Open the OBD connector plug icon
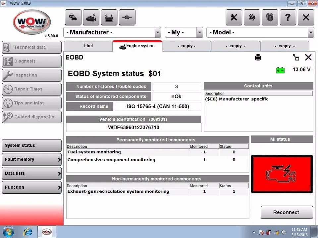The height and width of the screenshot is (238, 318). (127, 17)
